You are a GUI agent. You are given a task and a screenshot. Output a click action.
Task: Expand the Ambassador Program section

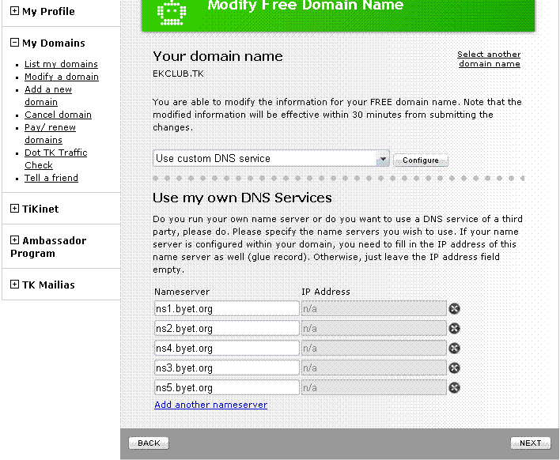click(14, 240)
